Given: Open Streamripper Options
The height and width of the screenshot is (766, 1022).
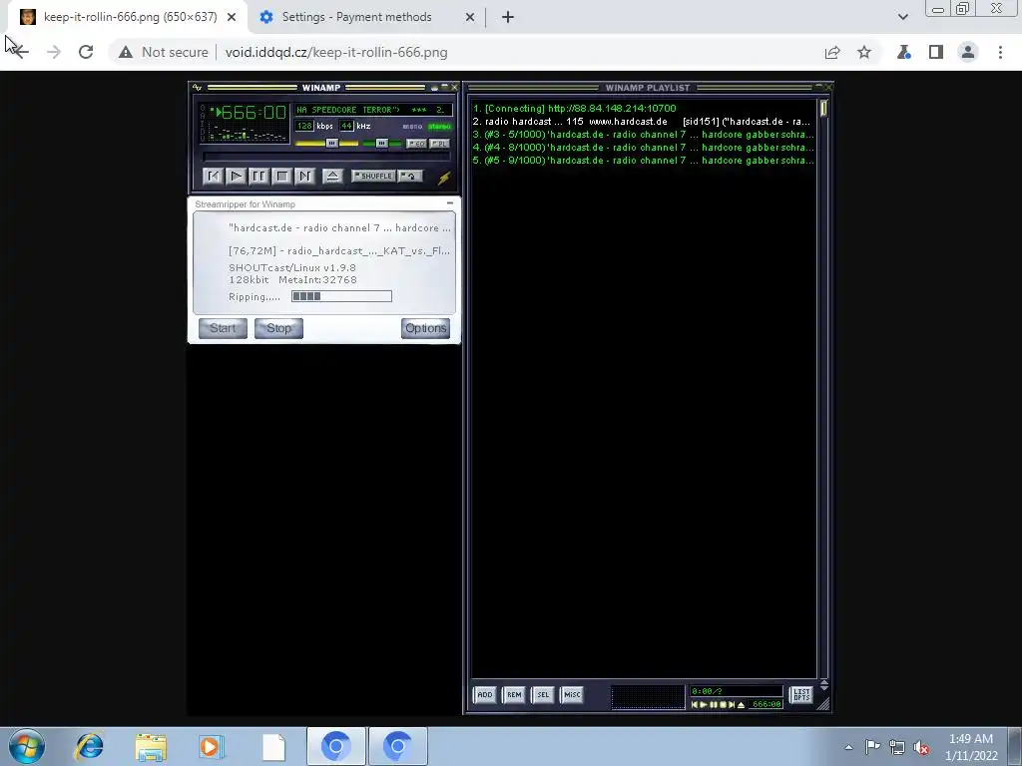Looking at the screenshot, I should (x=425, y=328).
